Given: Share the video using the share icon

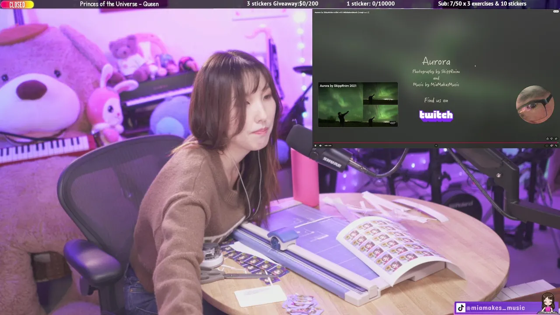Looking at the screenshot, I should (556, 139).
